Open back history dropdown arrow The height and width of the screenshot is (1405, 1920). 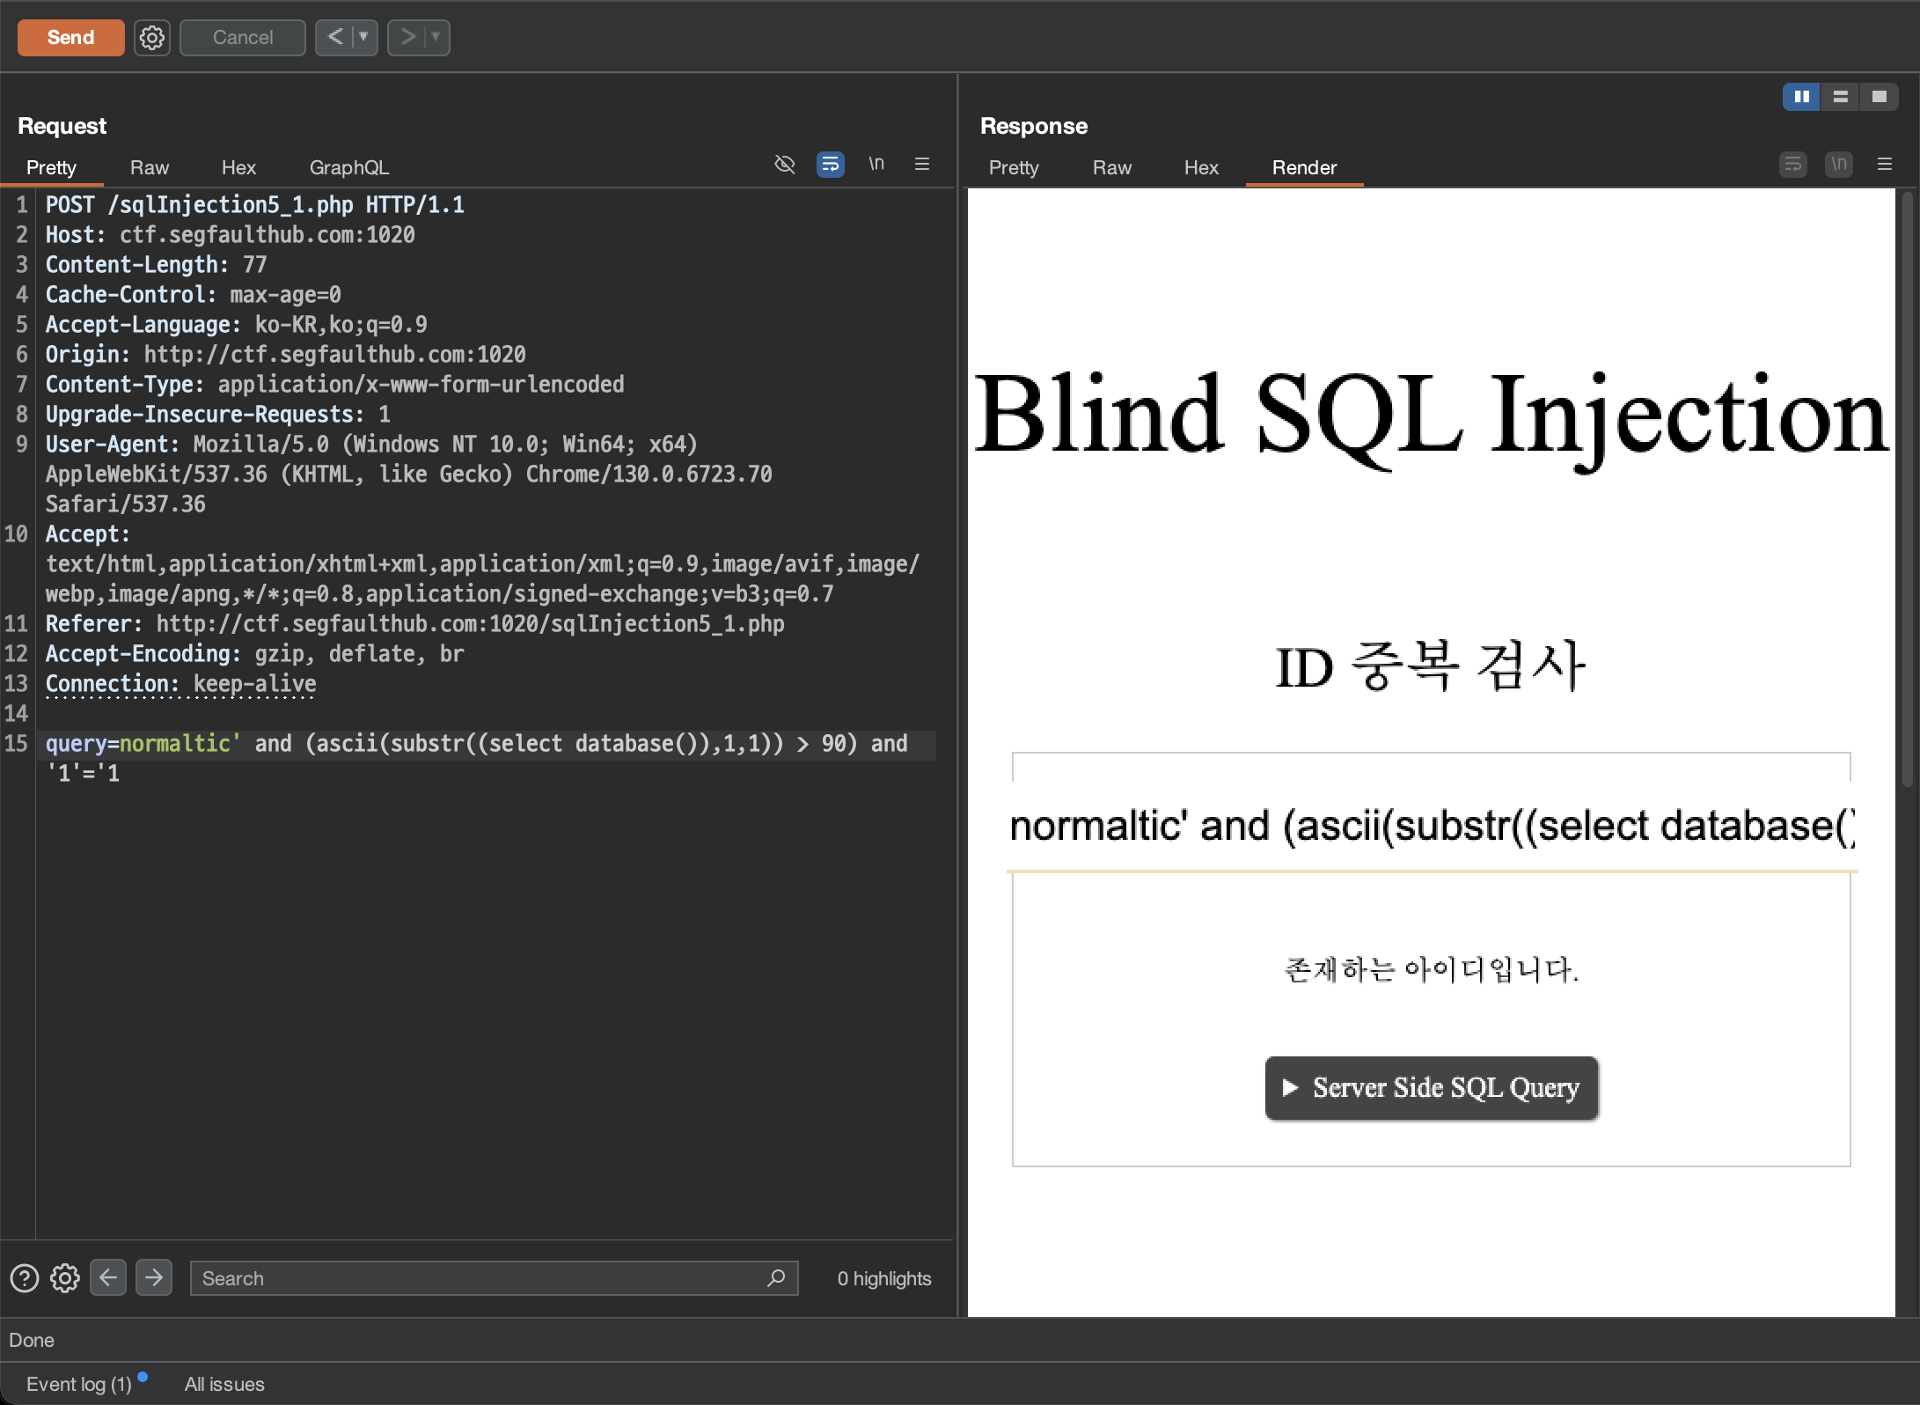click(x=363, y=37)
